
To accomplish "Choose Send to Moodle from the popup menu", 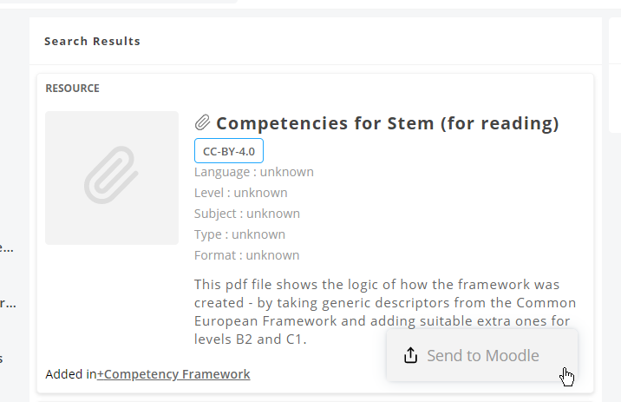I will [482, 355].
